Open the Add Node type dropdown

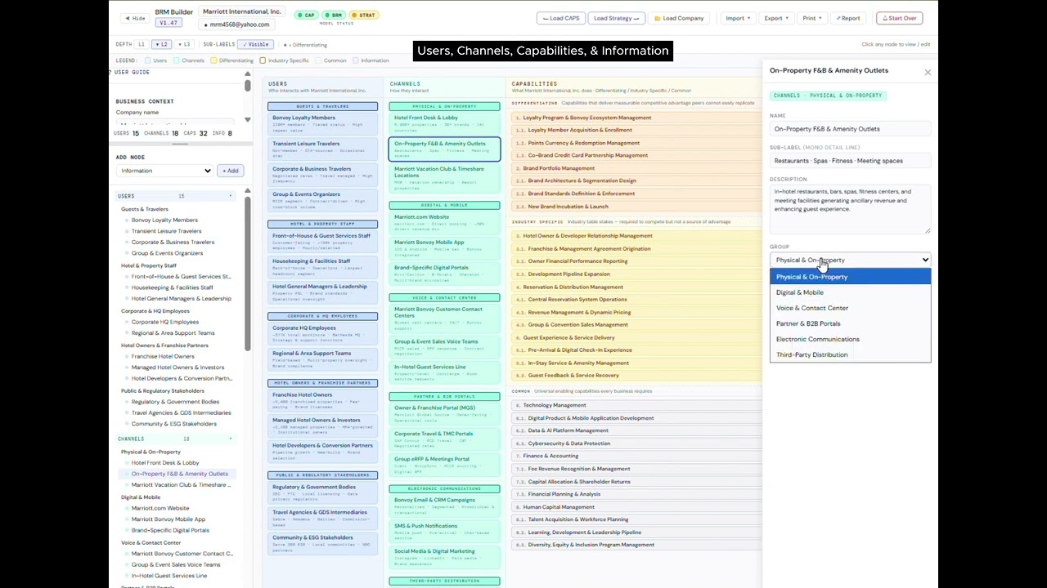[164, 171]
